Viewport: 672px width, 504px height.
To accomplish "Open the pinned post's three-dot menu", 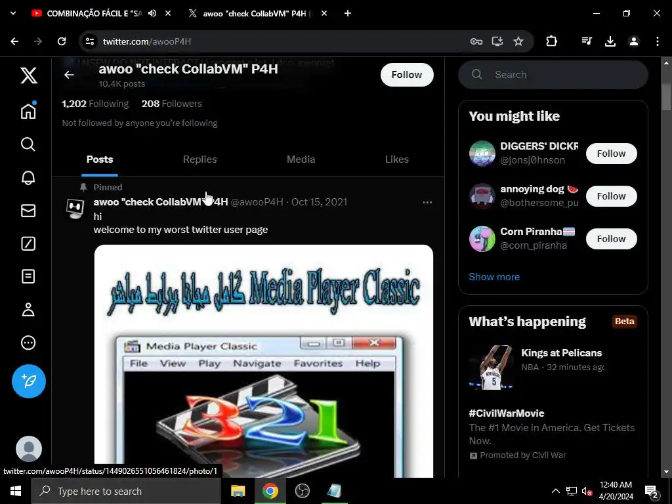I will click(427, 202).
